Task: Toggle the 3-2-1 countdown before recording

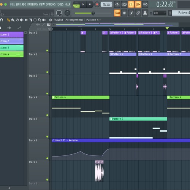Action: [131, 5]
